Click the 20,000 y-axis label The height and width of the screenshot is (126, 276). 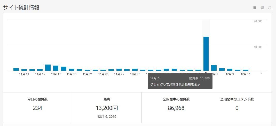click(258, 21)
